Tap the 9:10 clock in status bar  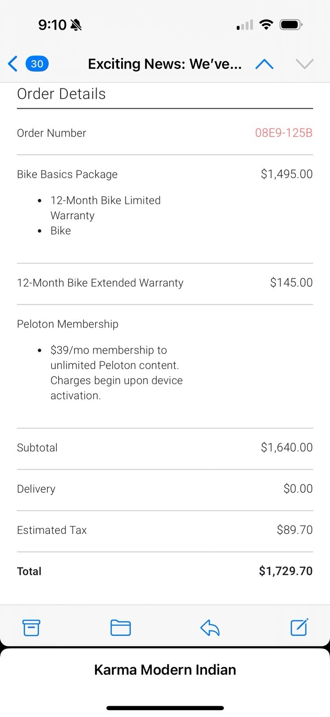[52, 25]
